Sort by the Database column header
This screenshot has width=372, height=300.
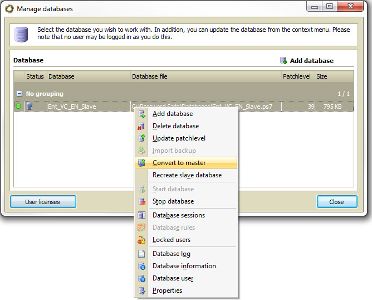point(89,76)
